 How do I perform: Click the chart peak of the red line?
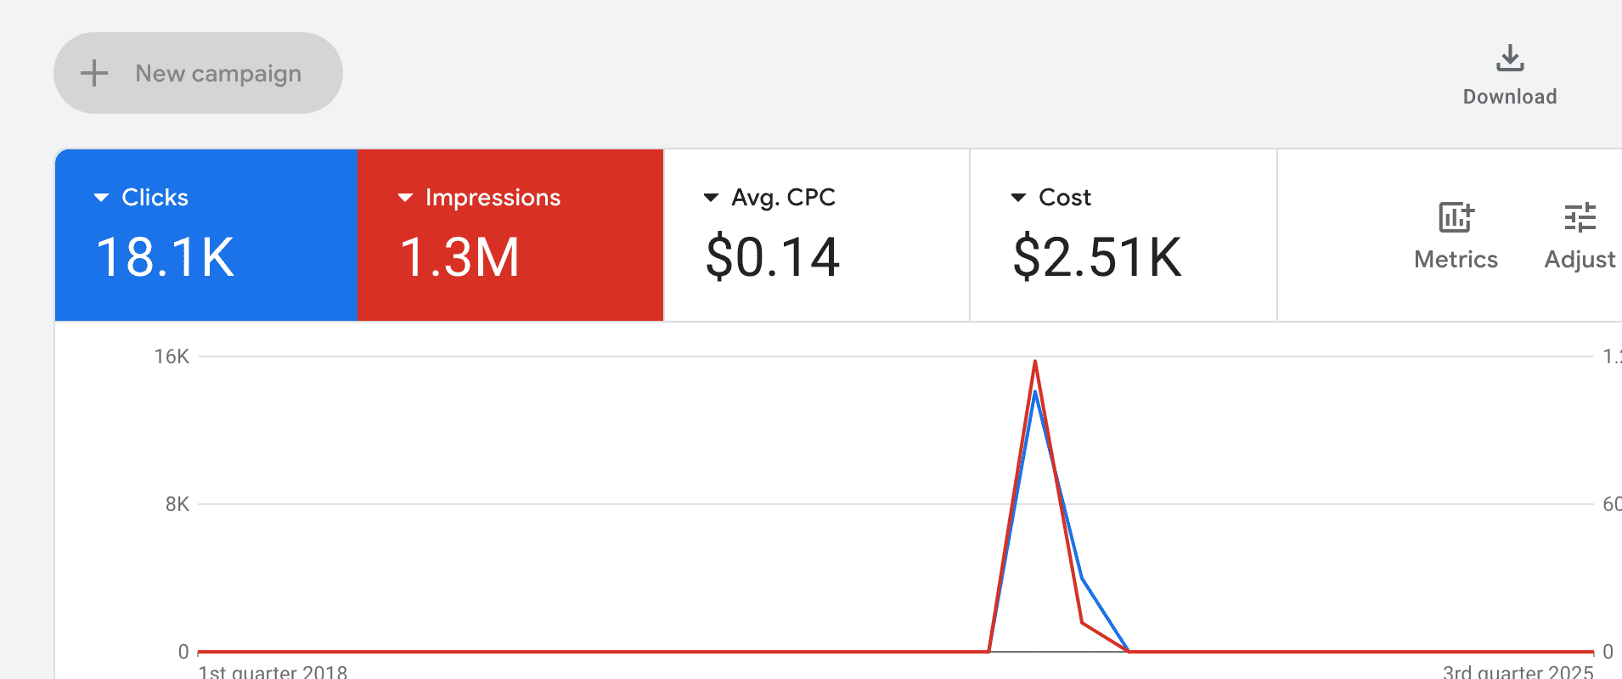(x=1035, y=362)
